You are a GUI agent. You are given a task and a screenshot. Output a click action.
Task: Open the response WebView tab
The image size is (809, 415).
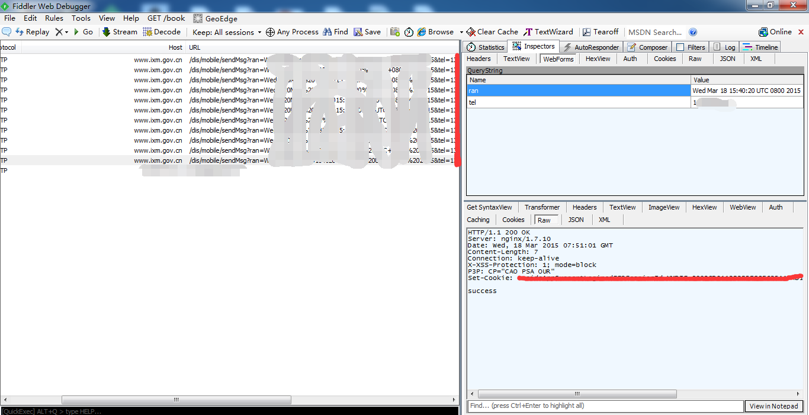pyautogui.click(x=743, y=207)
